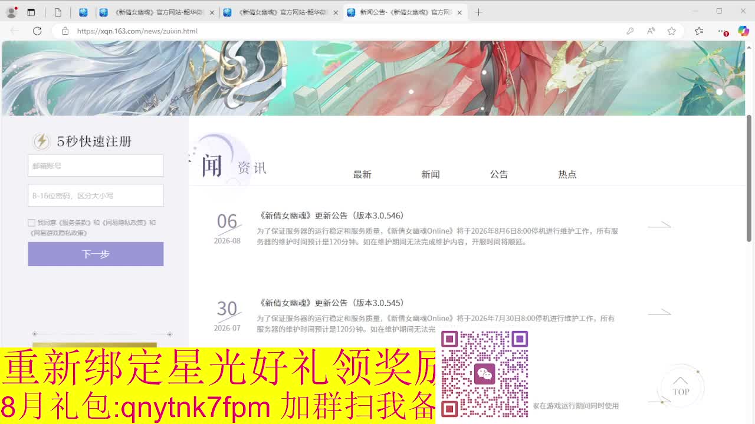Image resolution: width=755 pixels, height=424 pixels.
Task: Close the 新闻公告 tab
Action: coord(459,12)
